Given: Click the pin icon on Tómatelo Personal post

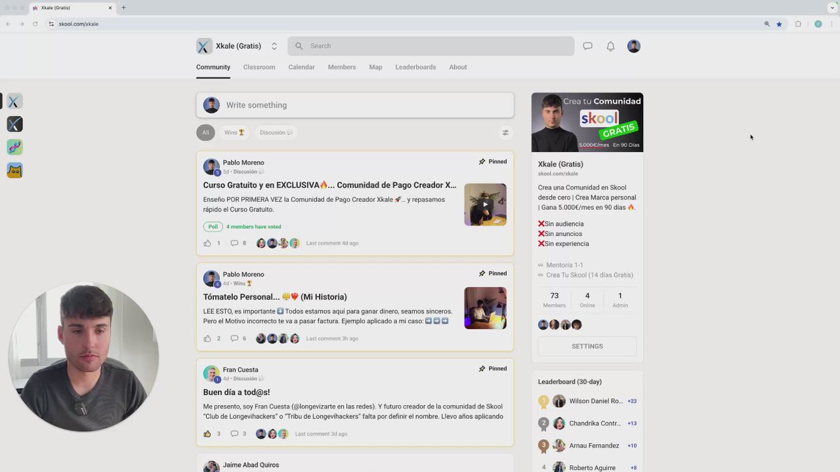Looking at the screenshot, I should 482,273.
